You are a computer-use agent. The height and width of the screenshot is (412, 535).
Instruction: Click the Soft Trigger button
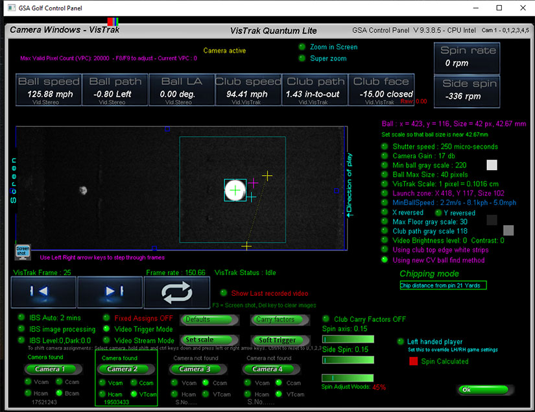278,340
